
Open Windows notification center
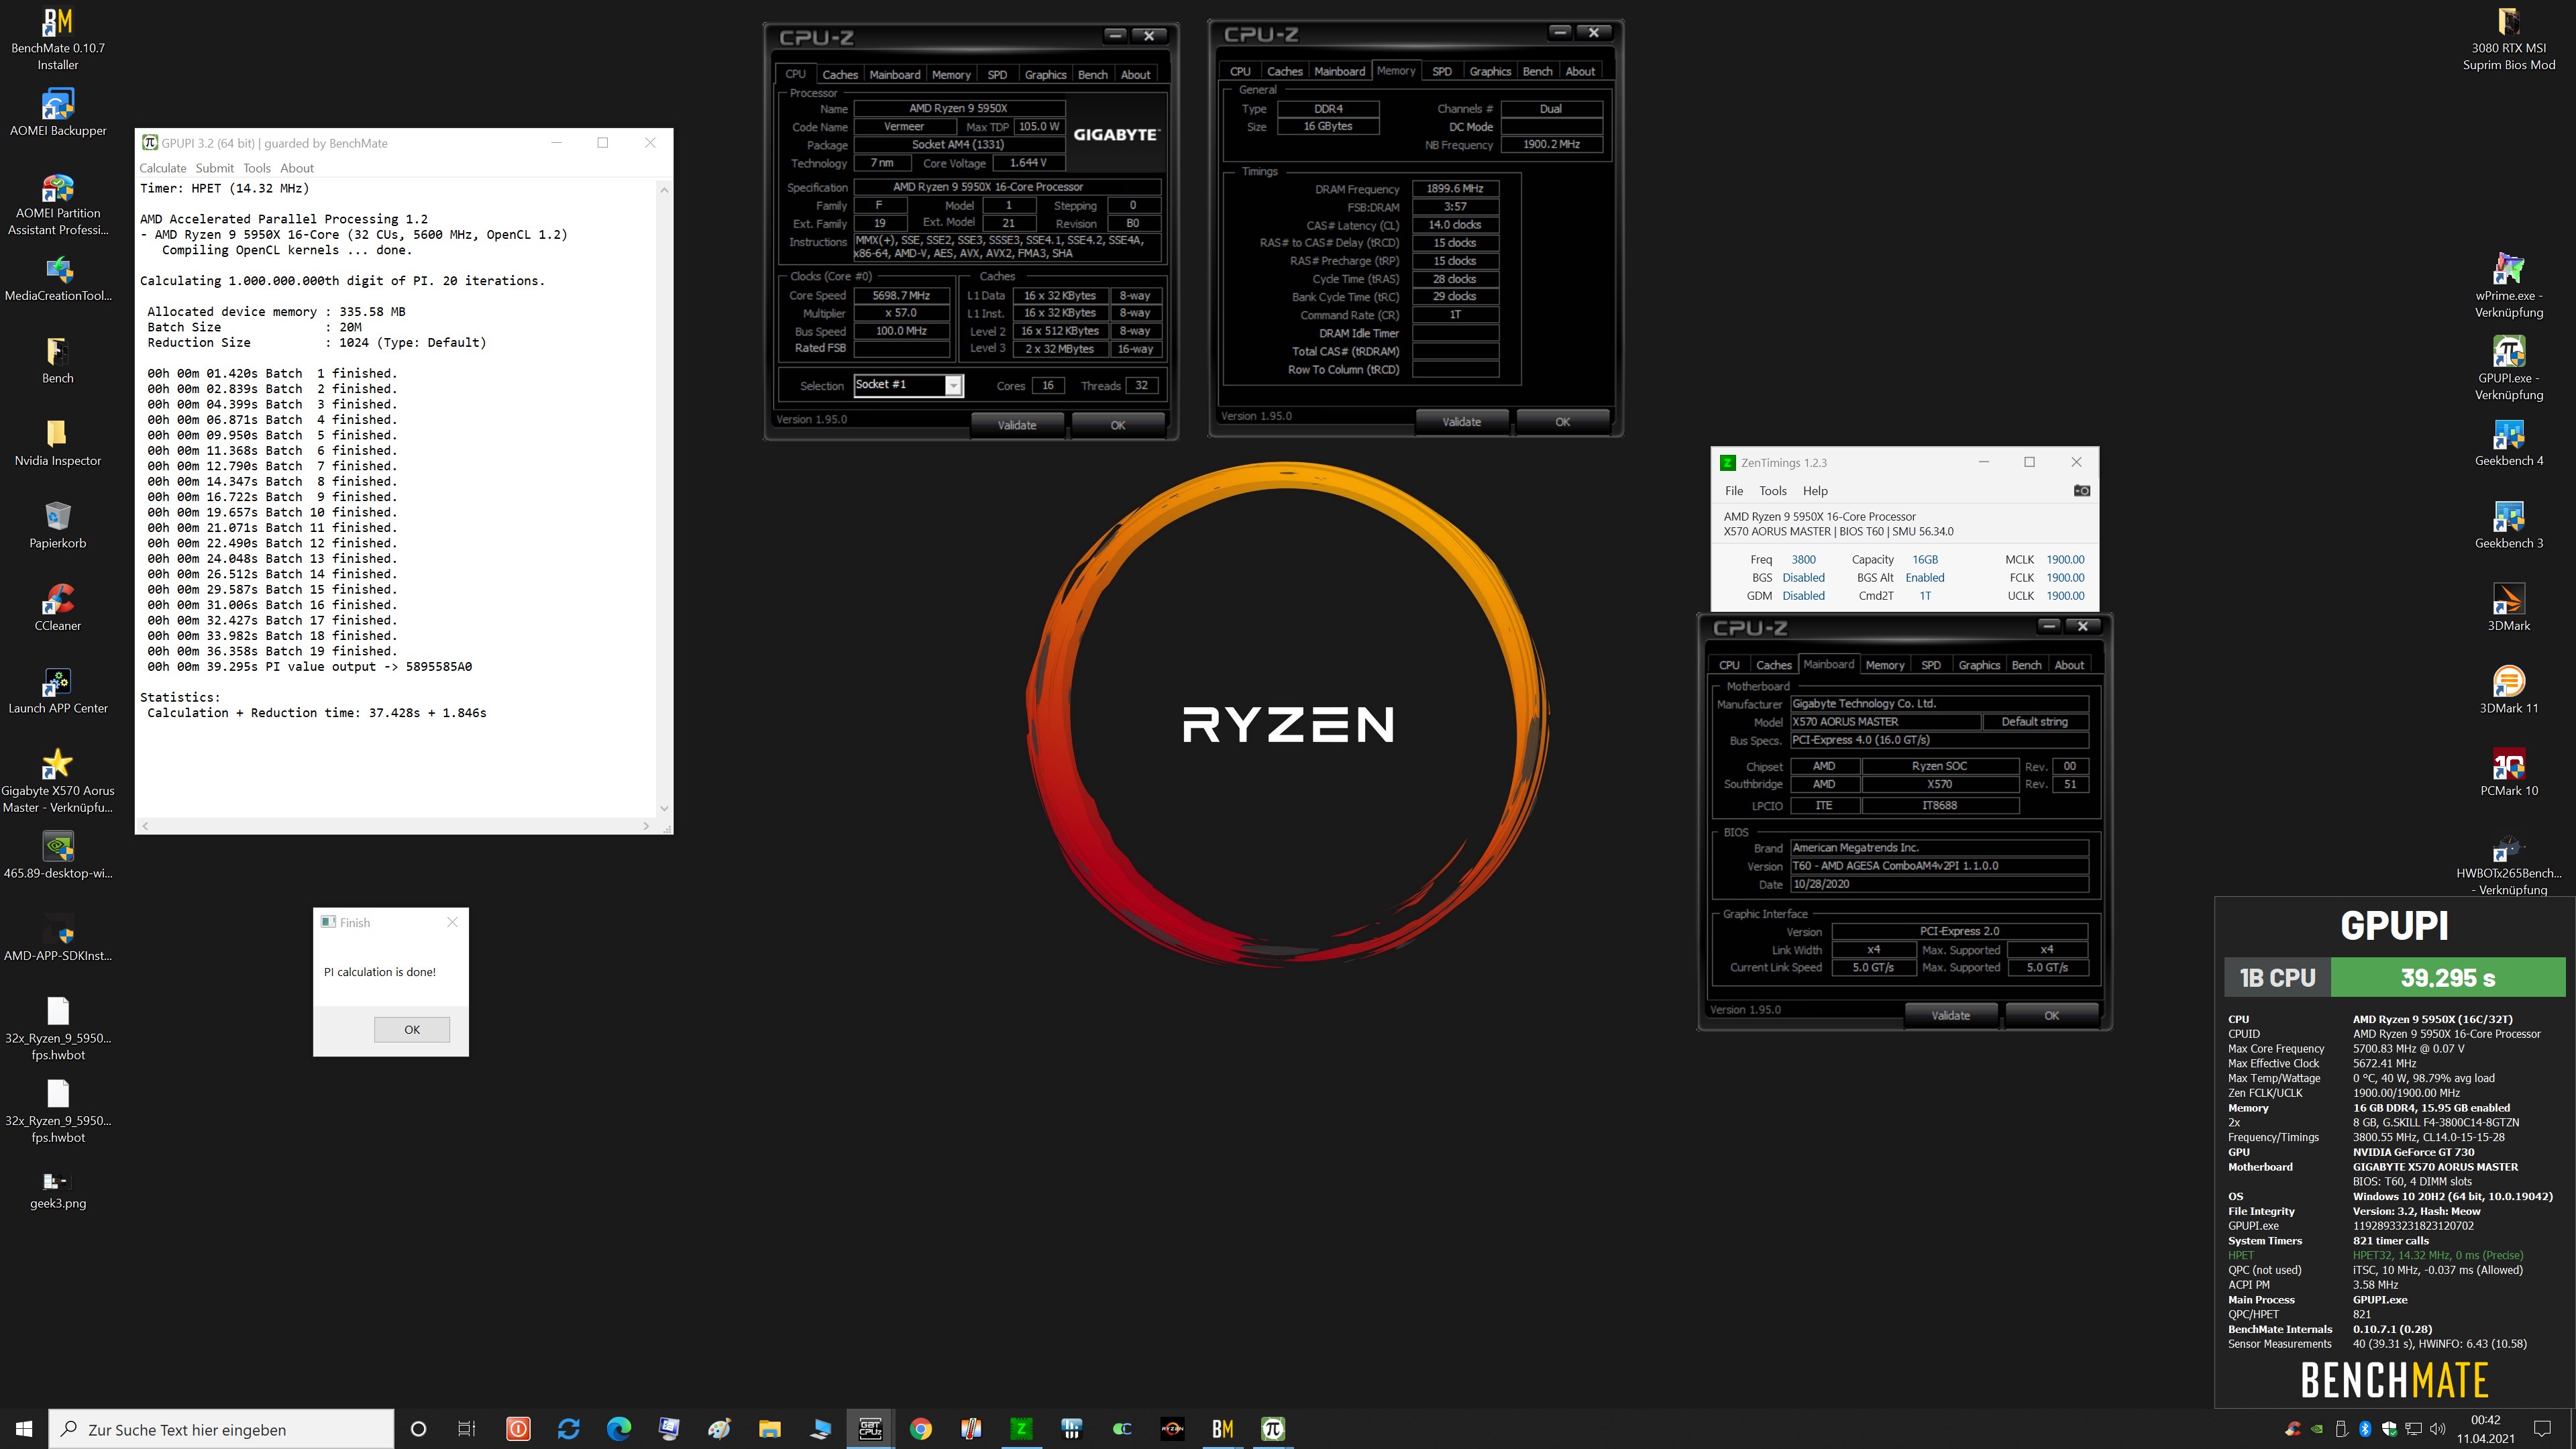pos(2542,1429)
